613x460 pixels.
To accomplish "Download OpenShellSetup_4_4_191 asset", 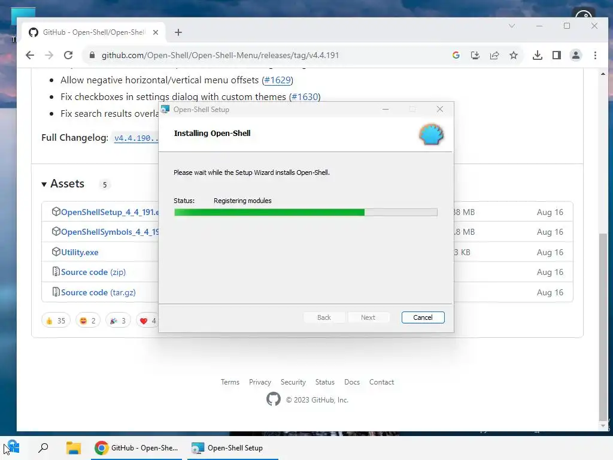I will [110, 212].
